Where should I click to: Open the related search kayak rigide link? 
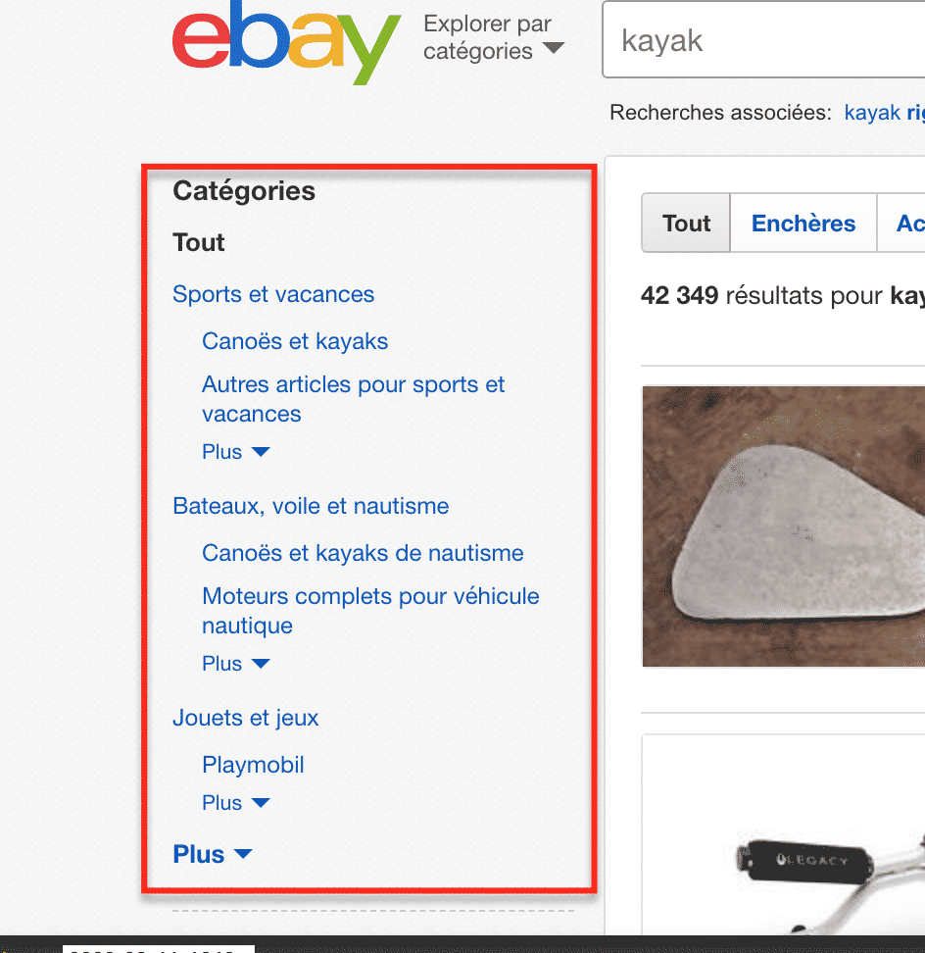click(x=884, y=113)
